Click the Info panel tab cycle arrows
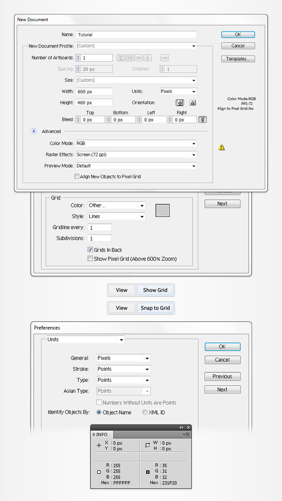This screenshot has width=282, height=501. coord(94,435)
